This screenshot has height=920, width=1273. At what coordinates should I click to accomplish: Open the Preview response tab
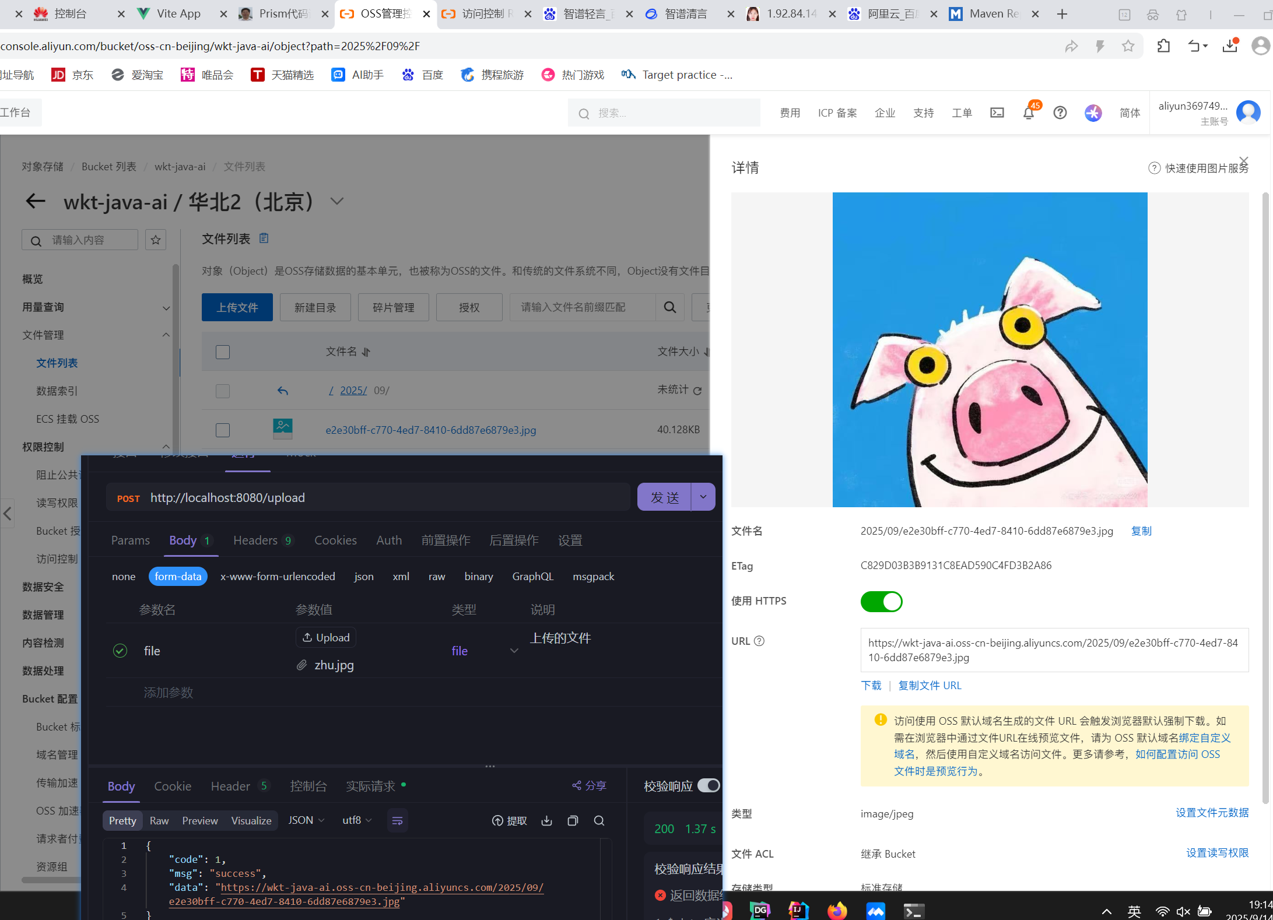click(x=199, y=820)
